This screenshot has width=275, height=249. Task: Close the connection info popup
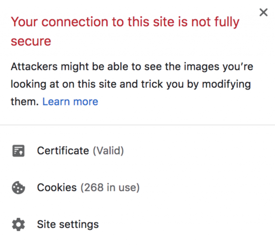click(263, 12)
